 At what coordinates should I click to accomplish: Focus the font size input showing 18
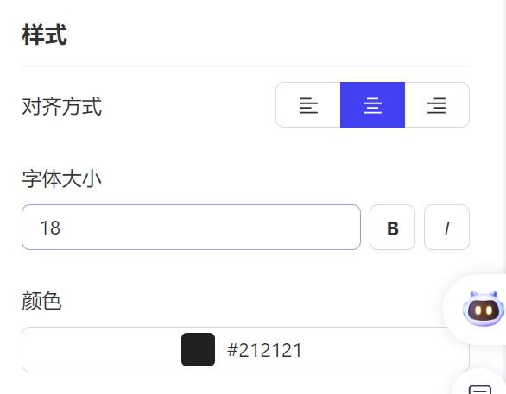click(x=191, y=228)
